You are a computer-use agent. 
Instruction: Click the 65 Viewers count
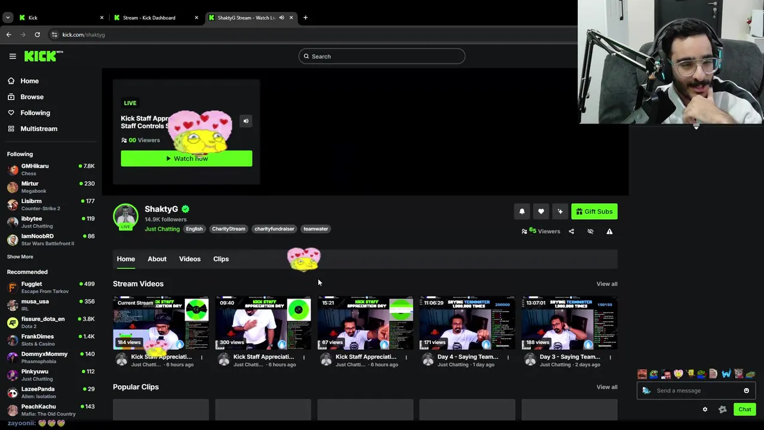pyautogui.click(x=541, y=231)
